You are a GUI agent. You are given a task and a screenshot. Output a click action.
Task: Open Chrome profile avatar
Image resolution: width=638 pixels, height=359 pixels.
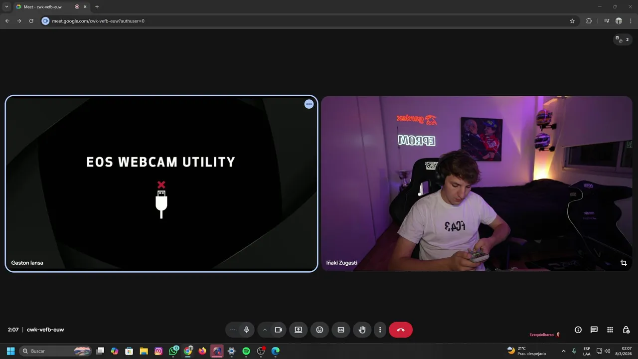(619, 21)
